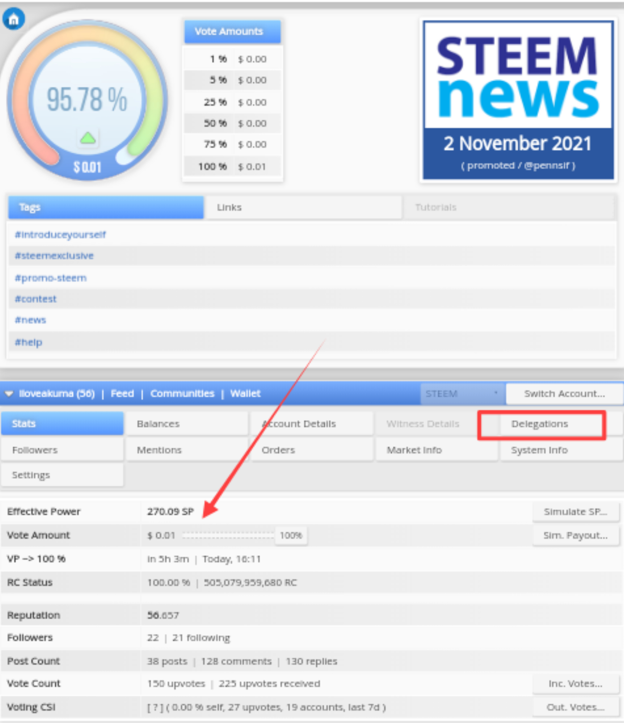Image resolution: width=624 pixels, height=723 pixels.
Task: Click the Voting CSI question mark
Action: tap(154, 707)
